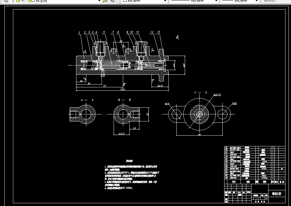
Task: Select the 32.5 dimension text
Action: [x=160, y=86]
